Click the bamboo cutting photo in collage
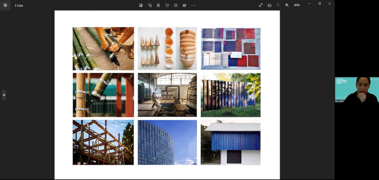 [x=103, y=48]
